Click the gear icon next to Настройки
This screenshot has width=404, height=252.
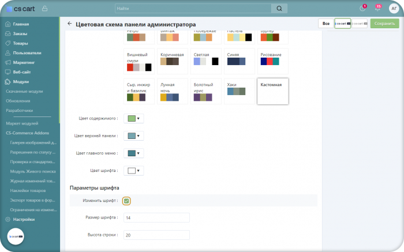pos(8,219)
